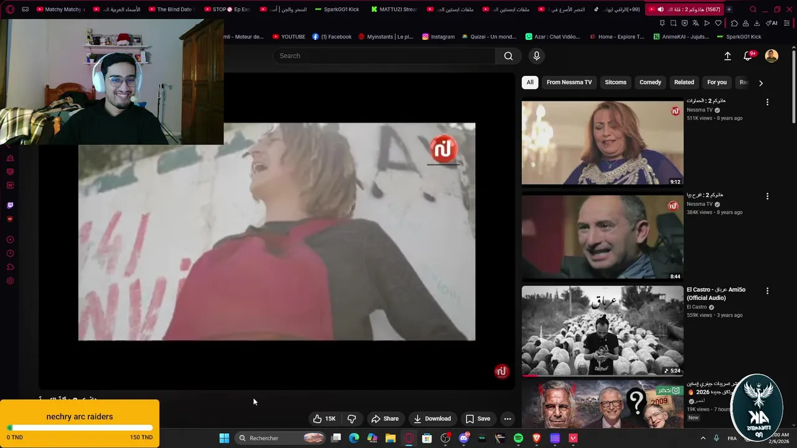
Task: Open the 9:12 Nessma TV video thumbnail
Action: coord(602,143)
